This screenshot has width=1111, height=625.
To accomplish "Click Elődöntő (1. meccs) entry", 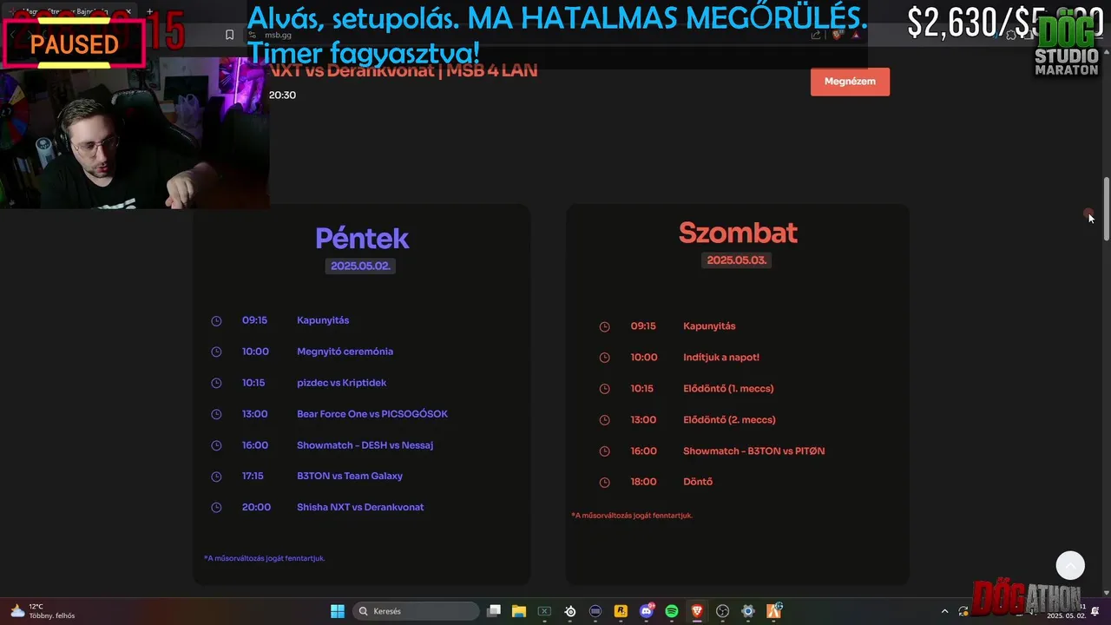I will [728, 389].
